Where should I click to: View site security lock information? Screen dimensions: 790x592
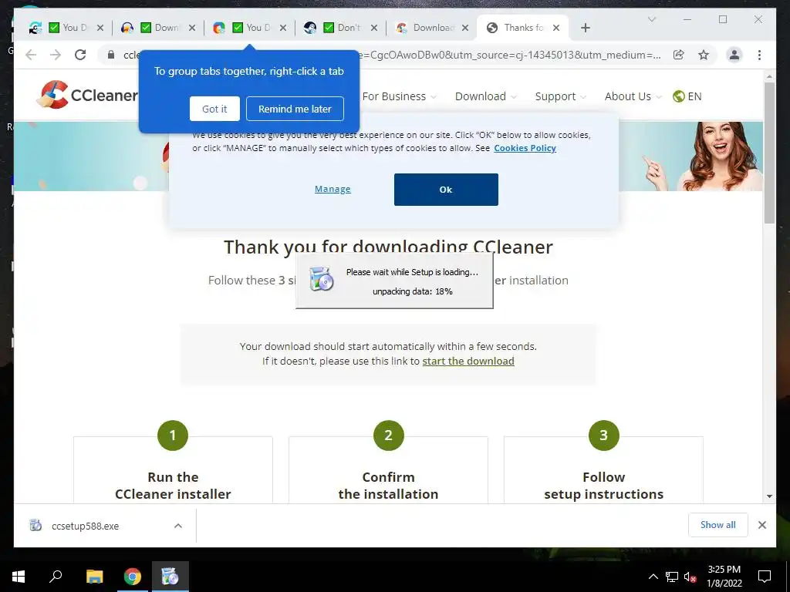(x=111, y=55)
